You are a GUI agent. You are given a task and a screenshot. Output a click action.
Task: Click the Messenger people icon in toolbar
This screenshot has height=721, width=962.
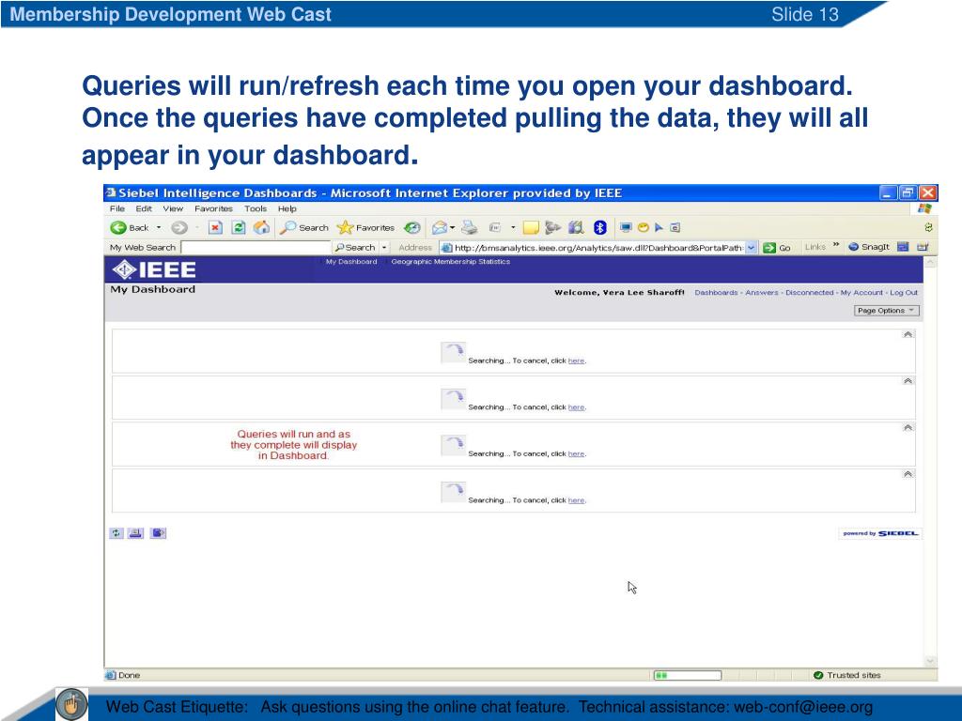pyautogui.click(x=552, y=228)
